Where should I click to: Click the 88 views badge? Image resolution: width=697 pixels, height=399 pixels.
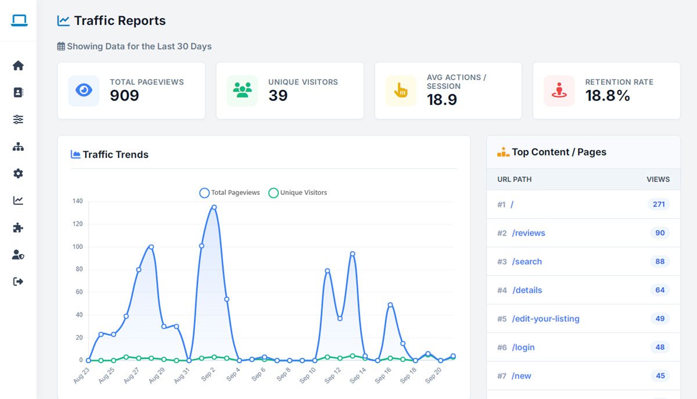click(x=660, y=262)
